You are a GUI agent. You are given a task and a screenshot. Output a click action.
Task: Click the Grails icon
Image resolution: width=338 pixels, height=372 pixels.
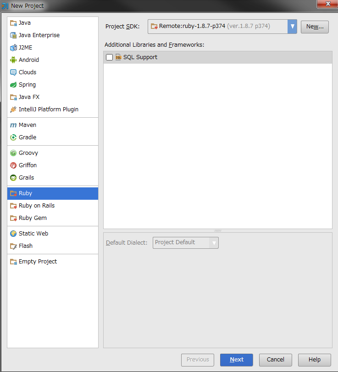(13, 178)
